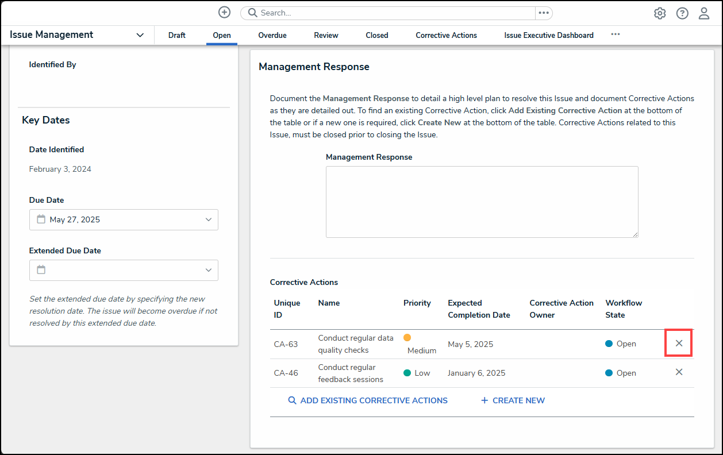This screenshot has height=455, width=723.
Task: Switch to the Overdue tab
Action: coord(272,35)
